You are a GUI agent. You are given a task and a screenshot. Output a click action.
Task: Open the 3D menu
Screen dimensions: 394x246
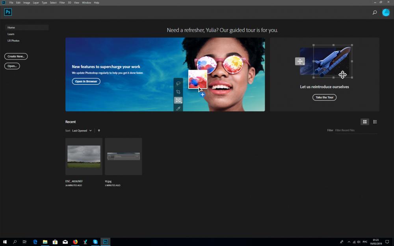pyautogui.click(x=70, y=2)
